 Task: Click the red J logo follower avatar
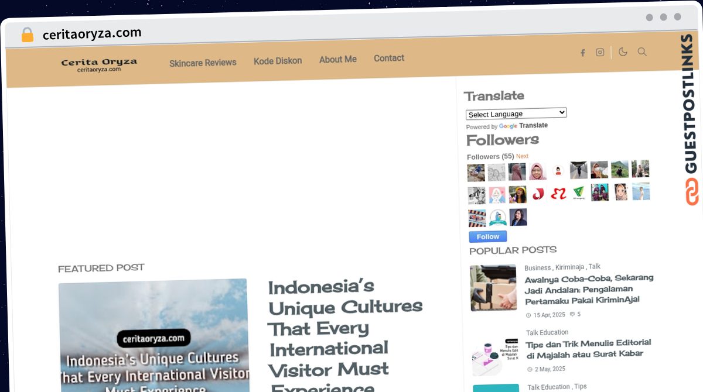point(538,194)
